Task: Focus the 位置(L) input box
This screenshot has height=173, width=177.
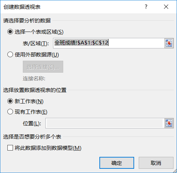Action: click(x=105, y=123)
